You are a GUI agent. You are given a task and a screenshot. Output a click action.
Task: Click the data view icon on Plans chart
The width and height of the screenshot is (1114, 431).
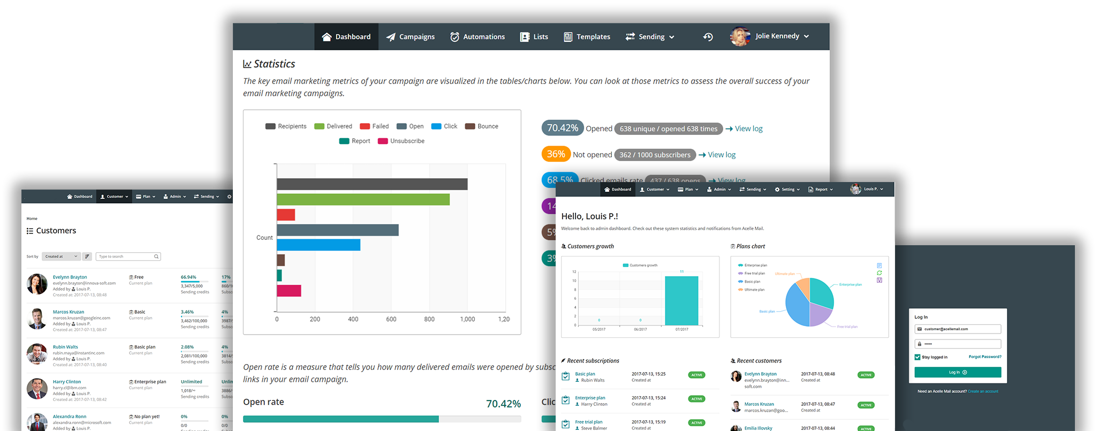[879, 266]
